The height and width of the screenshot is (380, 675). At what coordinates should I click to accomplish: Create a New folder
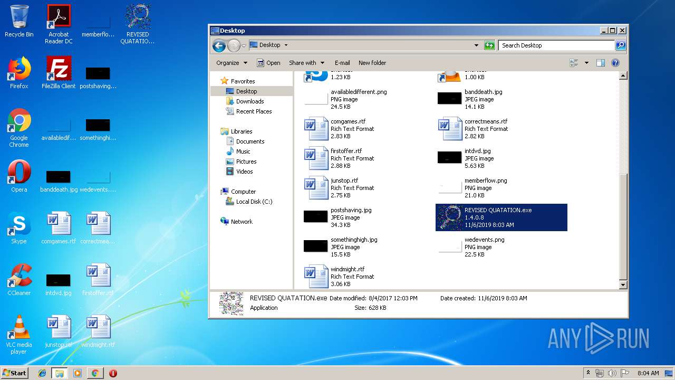(x=372, y=63)
